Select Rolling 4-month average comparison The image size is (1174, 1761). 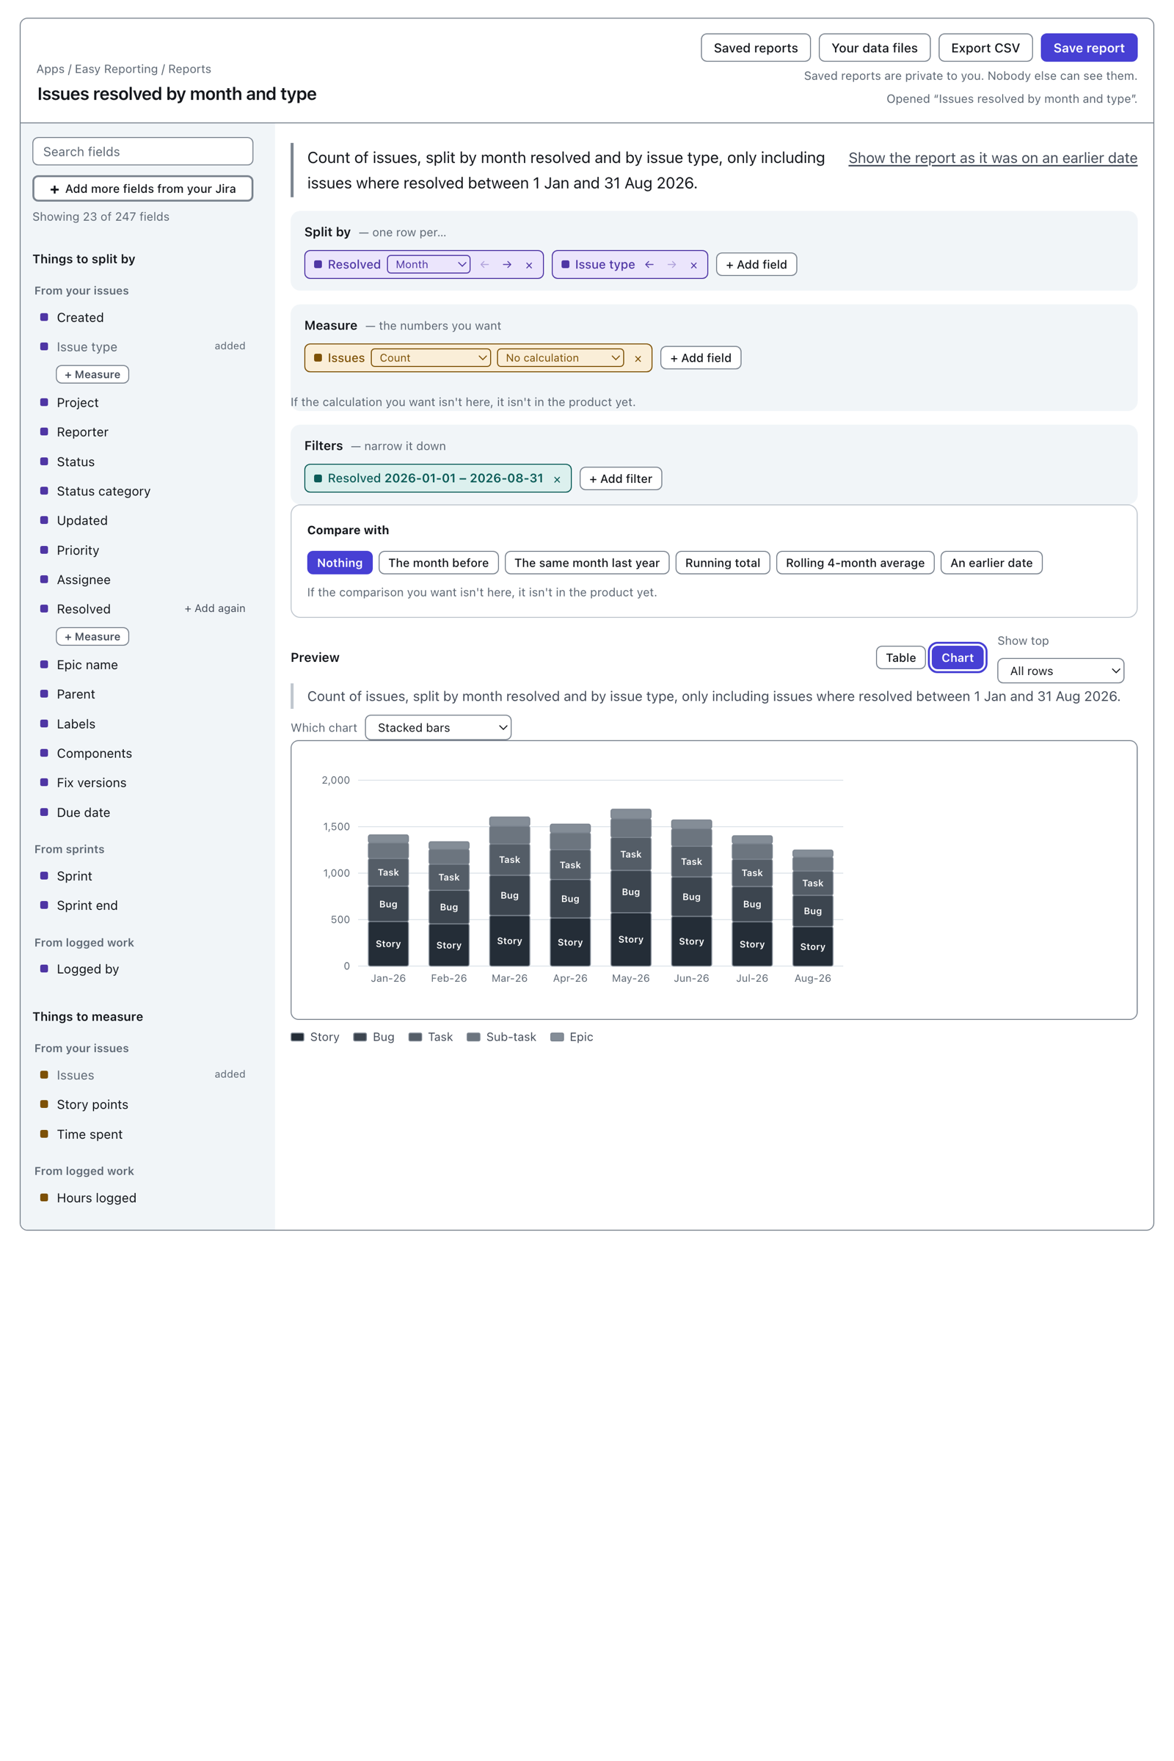tap(855, 563)
